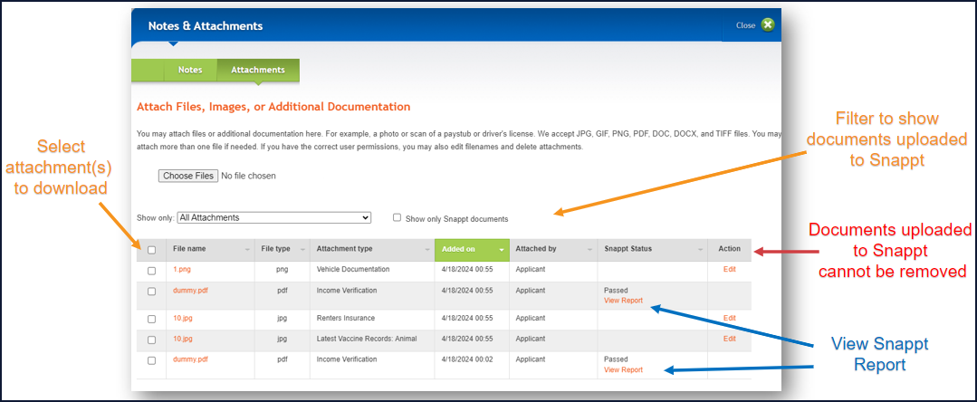Open dummy.pdf link added at 00:55
977x402 pixels.
191,291
